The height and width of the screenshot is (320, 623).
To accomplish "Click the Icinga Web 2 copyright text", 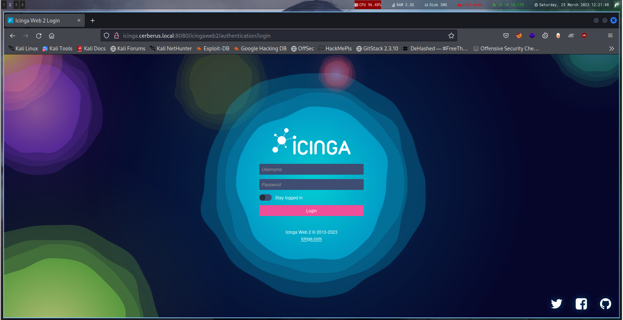I will pyautogui.click(x=311, y=232).
